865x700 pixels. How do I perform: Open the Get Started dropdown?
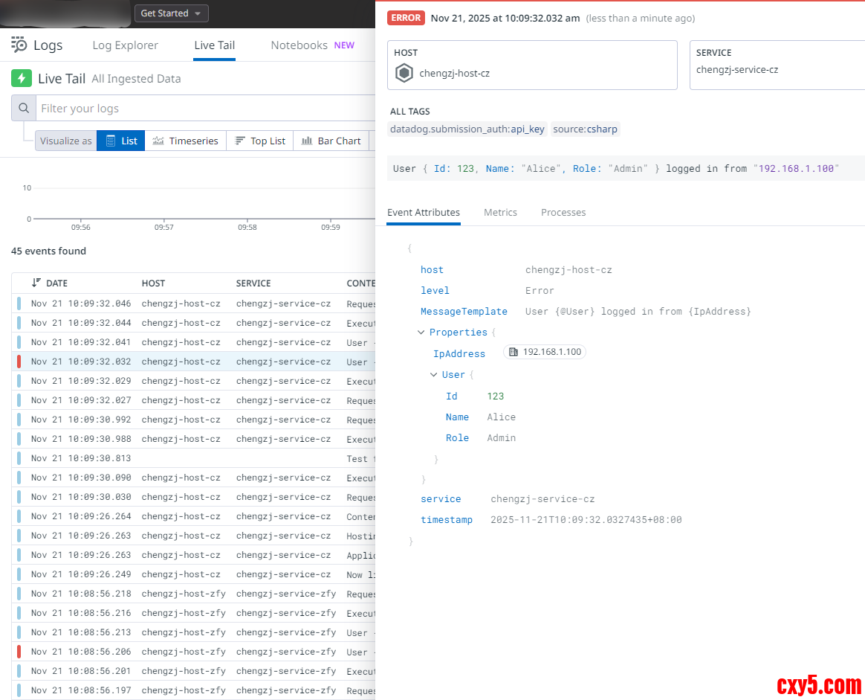(171, 13)
